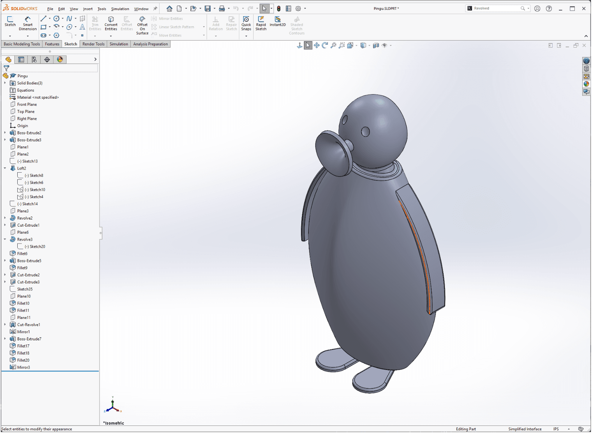Expand the Solid Bodies(3) folder
Image resolution: width=592 pixels, height=433 pixels.
[x=5, y=83]
